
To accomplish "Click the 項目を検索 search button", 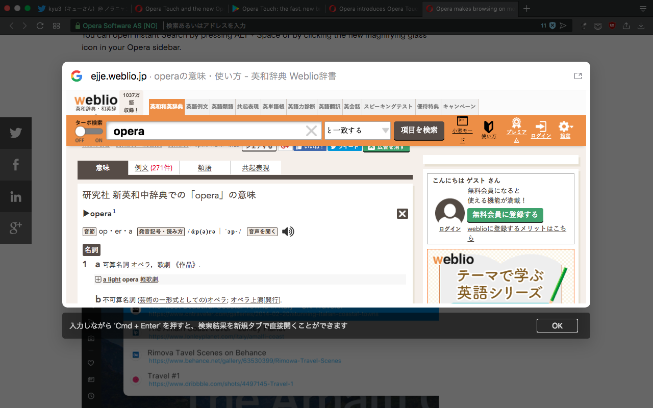I will pyautogui.click(x=419, y=131).
